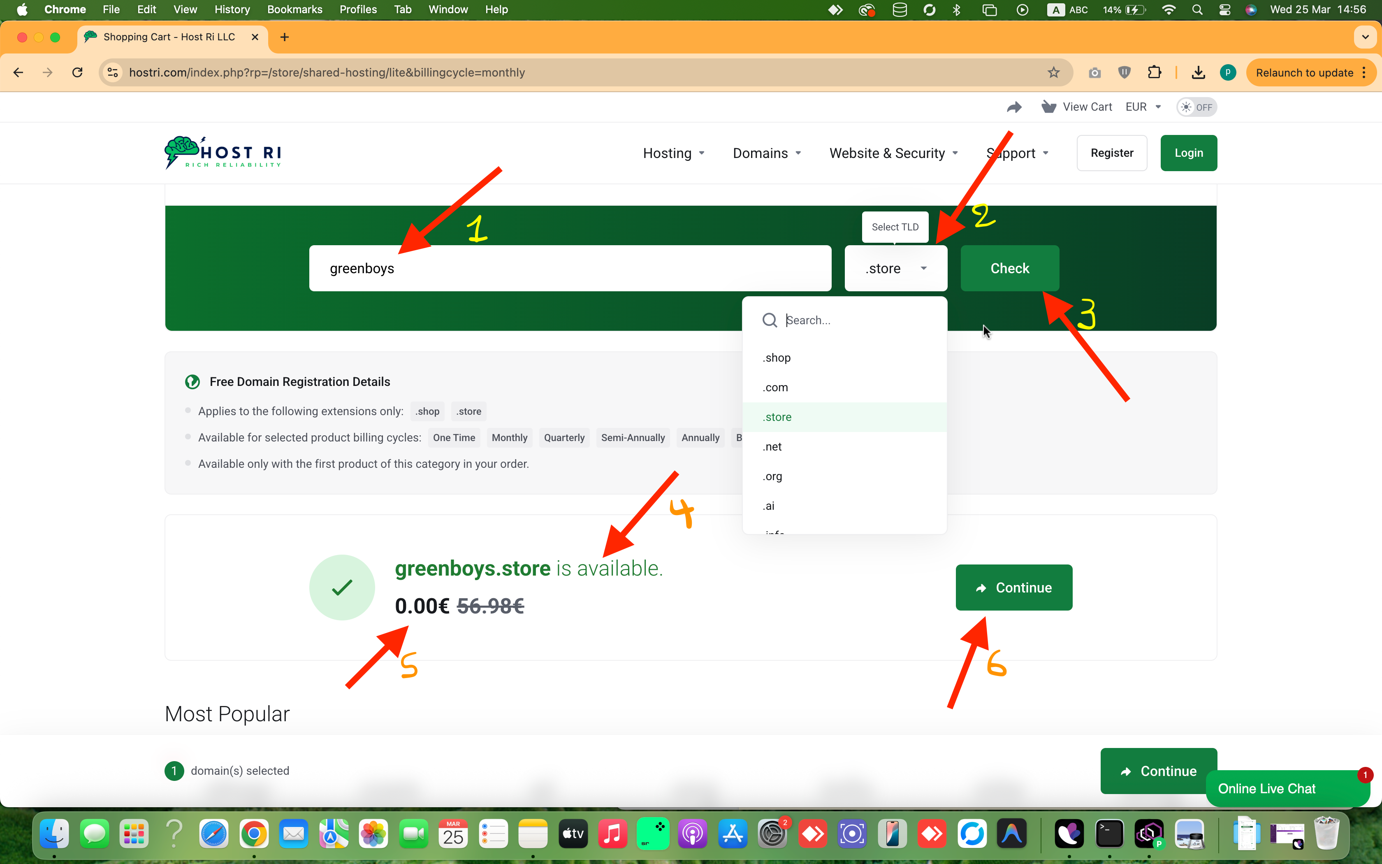
Task: Open the EUR currency dropdown
Action: 1143,107
